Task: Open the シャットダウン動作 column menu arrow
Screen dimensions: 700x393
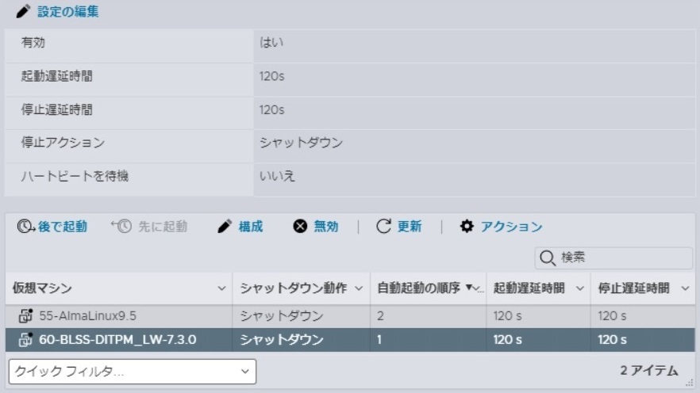Action: coord(359,288)
